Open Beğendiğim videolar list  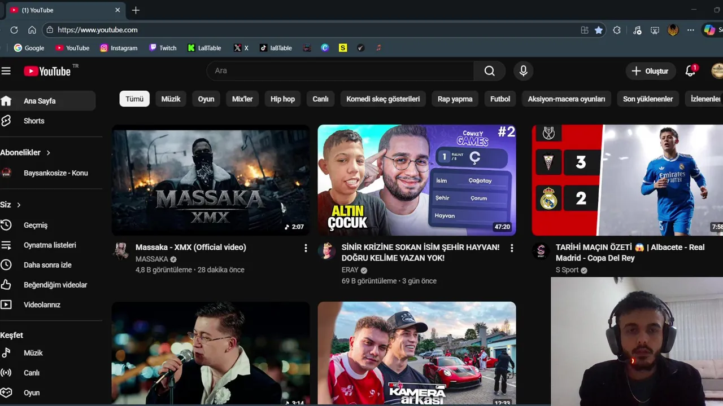(48, 285)
